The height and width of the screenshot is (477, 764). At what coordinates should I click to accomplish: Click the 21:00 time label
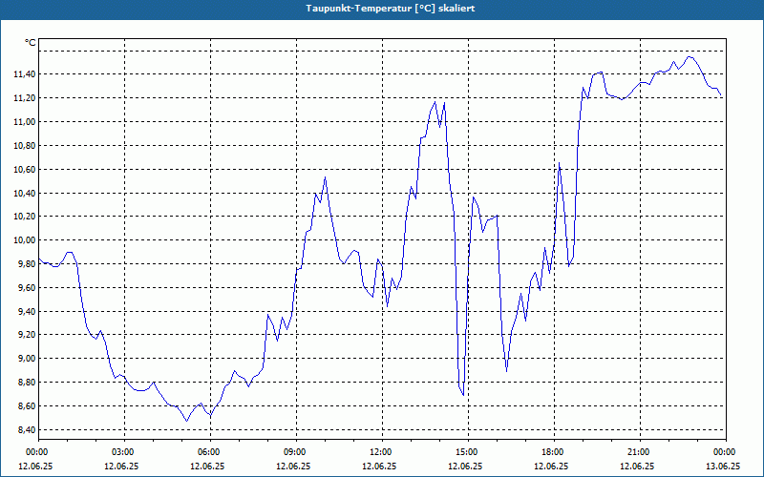click(x=640, y=452)
